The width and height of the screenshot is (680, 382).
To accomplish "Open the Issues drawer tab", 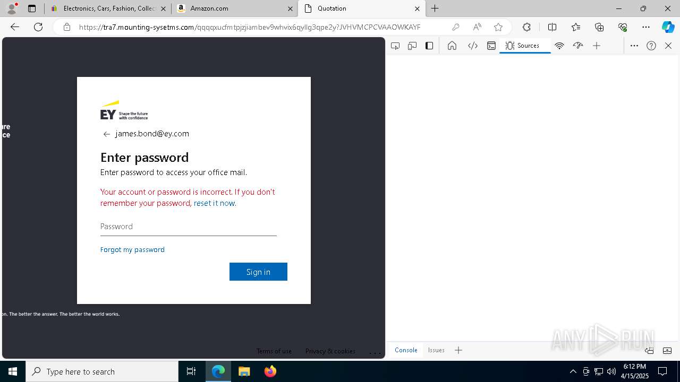I will click(x=436, y=350).
